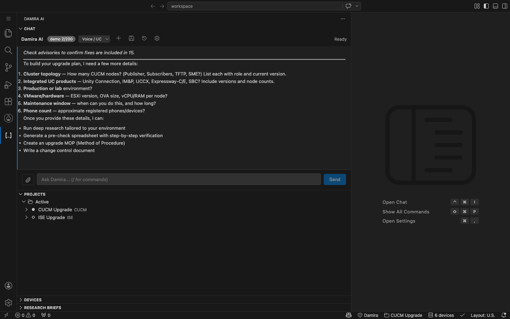Open the dropdown arrow next to chat icon in title bar
Screen dimensions: 510x319
(357, 6)
